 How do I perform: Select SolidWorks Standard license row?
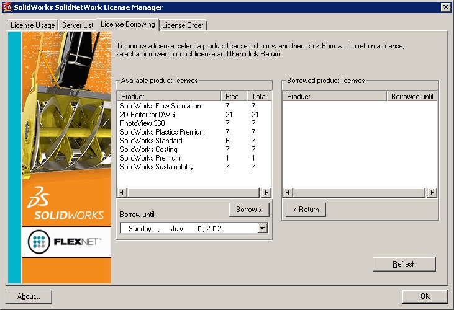(x=194, y=141)
